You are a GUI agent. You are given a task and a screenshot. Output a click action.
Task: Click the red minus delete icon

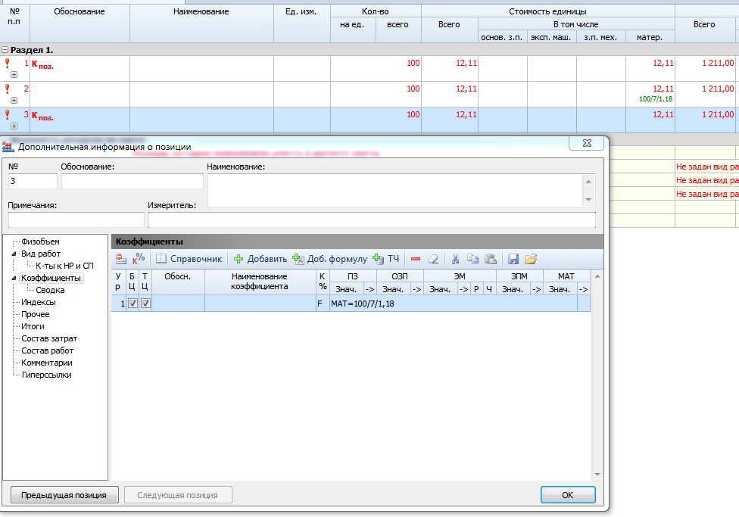416,259
